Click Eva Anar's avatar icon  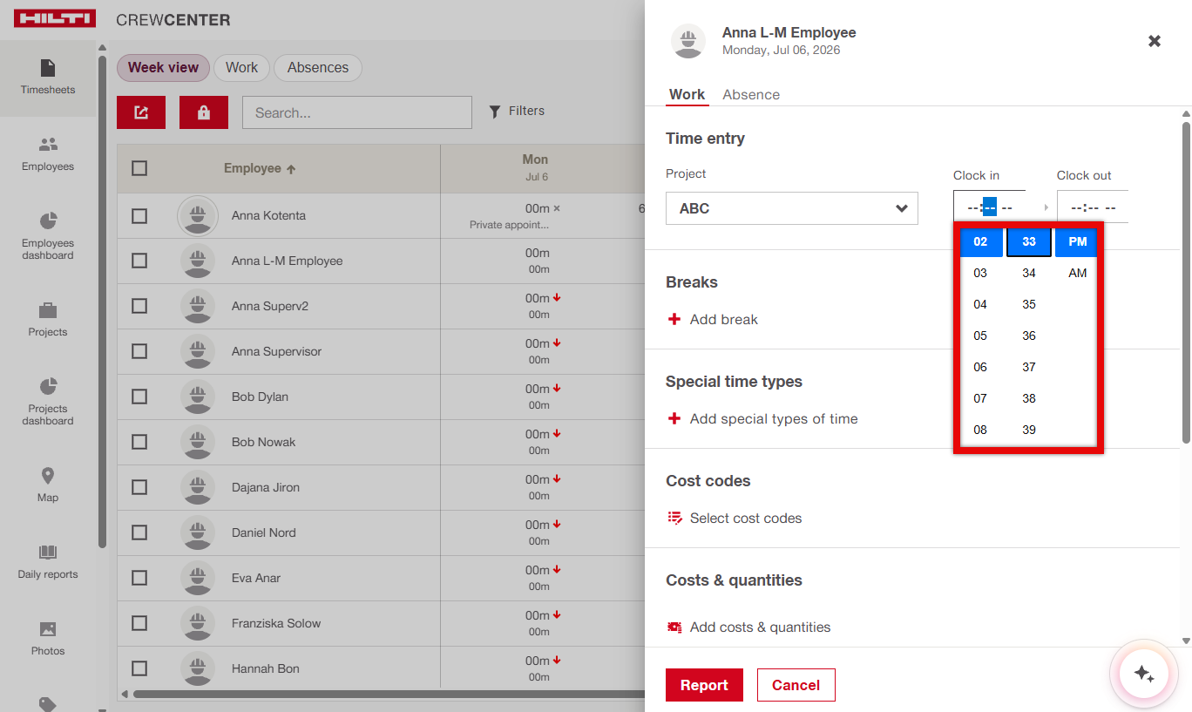click(198, 578)
